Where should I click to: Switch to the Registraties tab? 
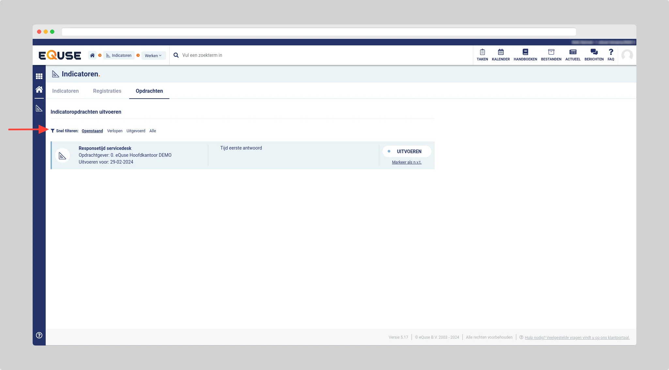(x=107, y=91)
